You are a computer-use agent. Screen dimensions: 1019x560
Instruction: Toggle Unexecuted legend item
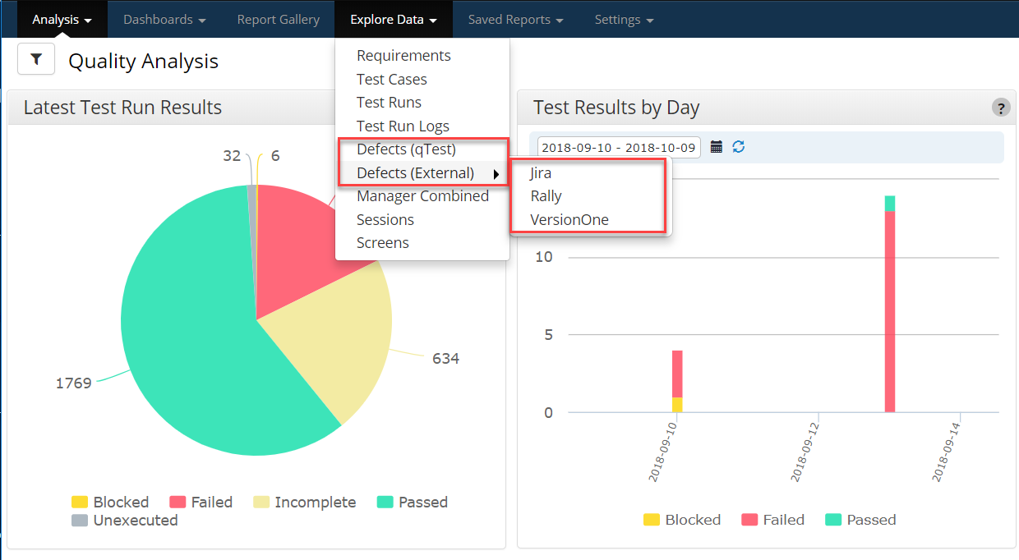(x=125, y=521)
